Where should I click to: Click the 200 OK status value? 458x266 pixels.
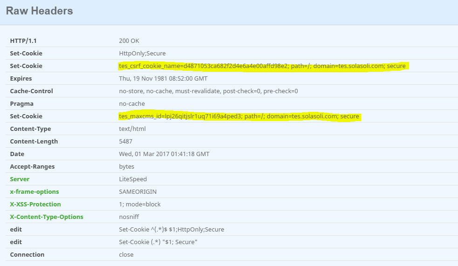(129, 41)
